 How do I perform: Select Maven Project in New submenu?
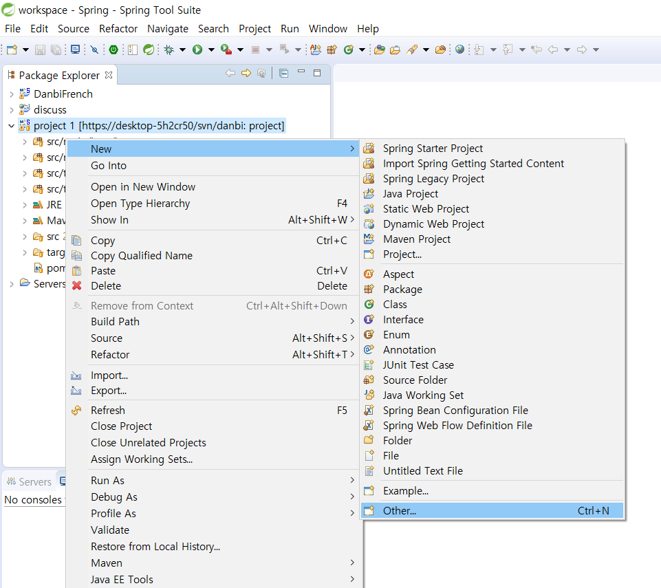click(x=492, y=239)
